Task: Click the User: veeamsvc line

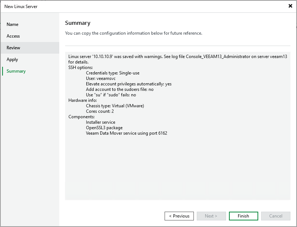Action: (x=101, y=78)
